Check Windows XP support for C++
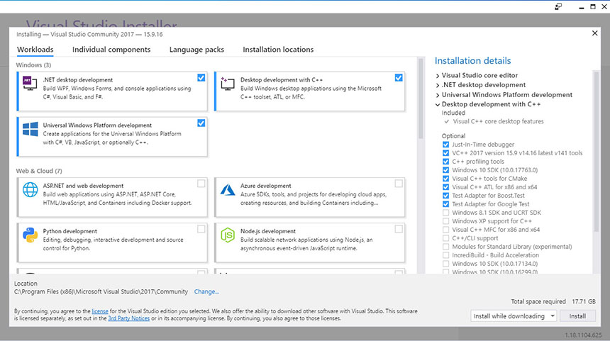The width and height of the screenshot is (610, 341). click(446, 221)
